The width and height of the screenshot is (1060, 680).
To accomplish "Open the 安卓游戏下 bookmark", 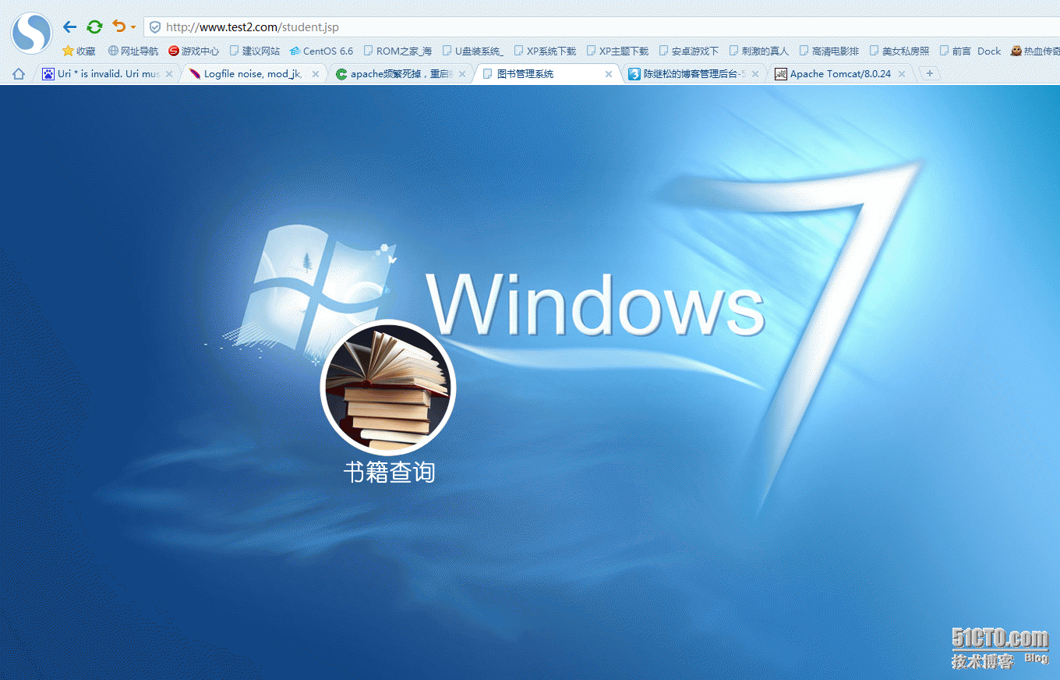I will [x=689, y=51].
